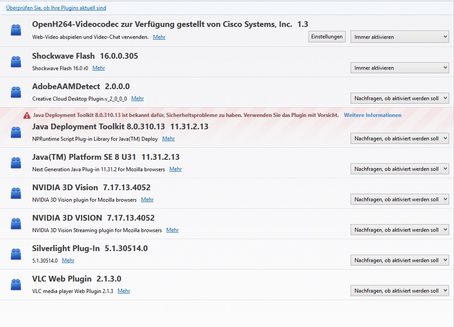Click the Einstellungen button for OpenH264
This screenshot has height=327, width=454.
coord(327,37)
